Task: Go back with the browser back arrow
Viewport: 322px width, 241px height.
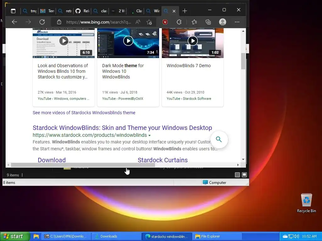Action: click(x=14, y=22)
